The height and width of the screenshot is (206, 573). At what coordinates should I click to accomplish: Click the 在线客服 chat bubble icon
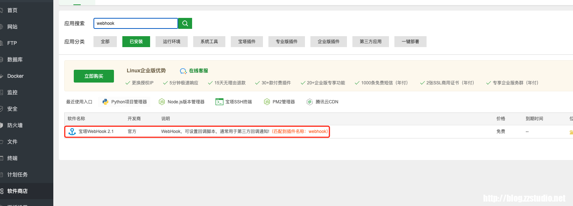point(183,71)
